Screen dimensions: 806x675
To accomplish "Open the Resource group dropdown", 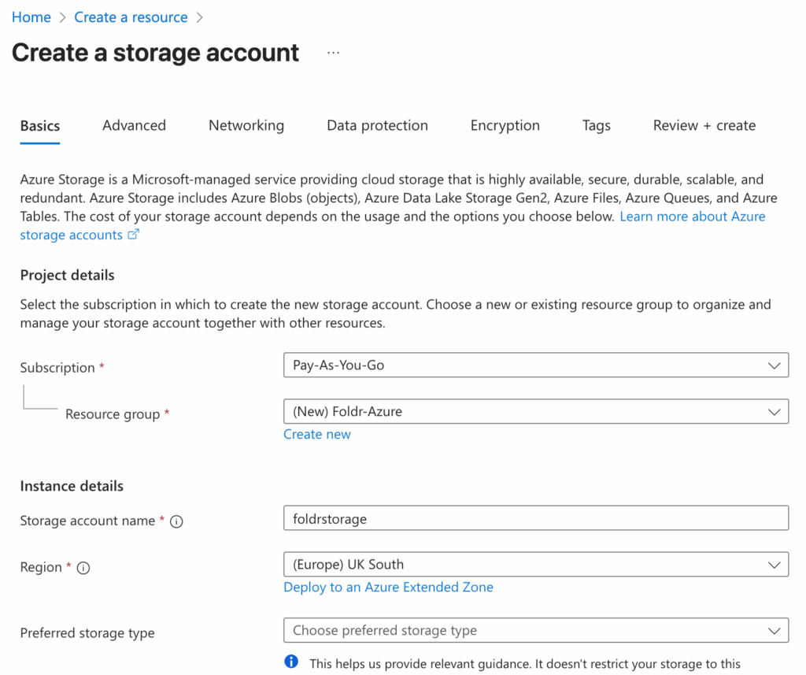I will click(x=535, y=411).
